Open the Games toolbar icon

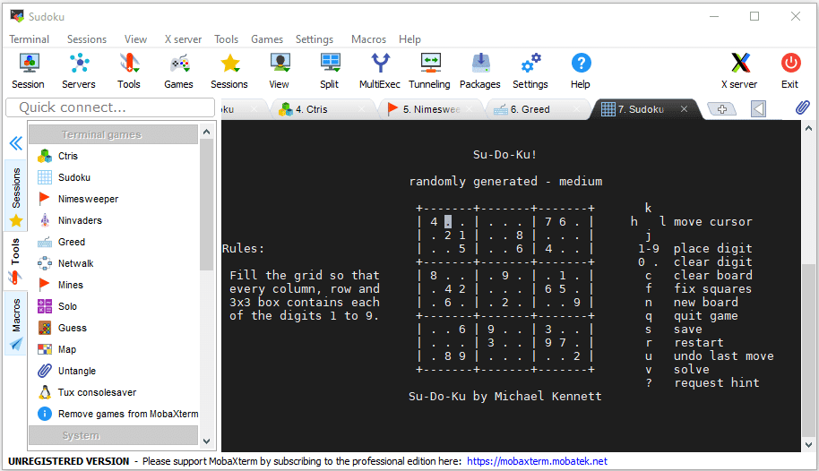[x=178, y=71]
